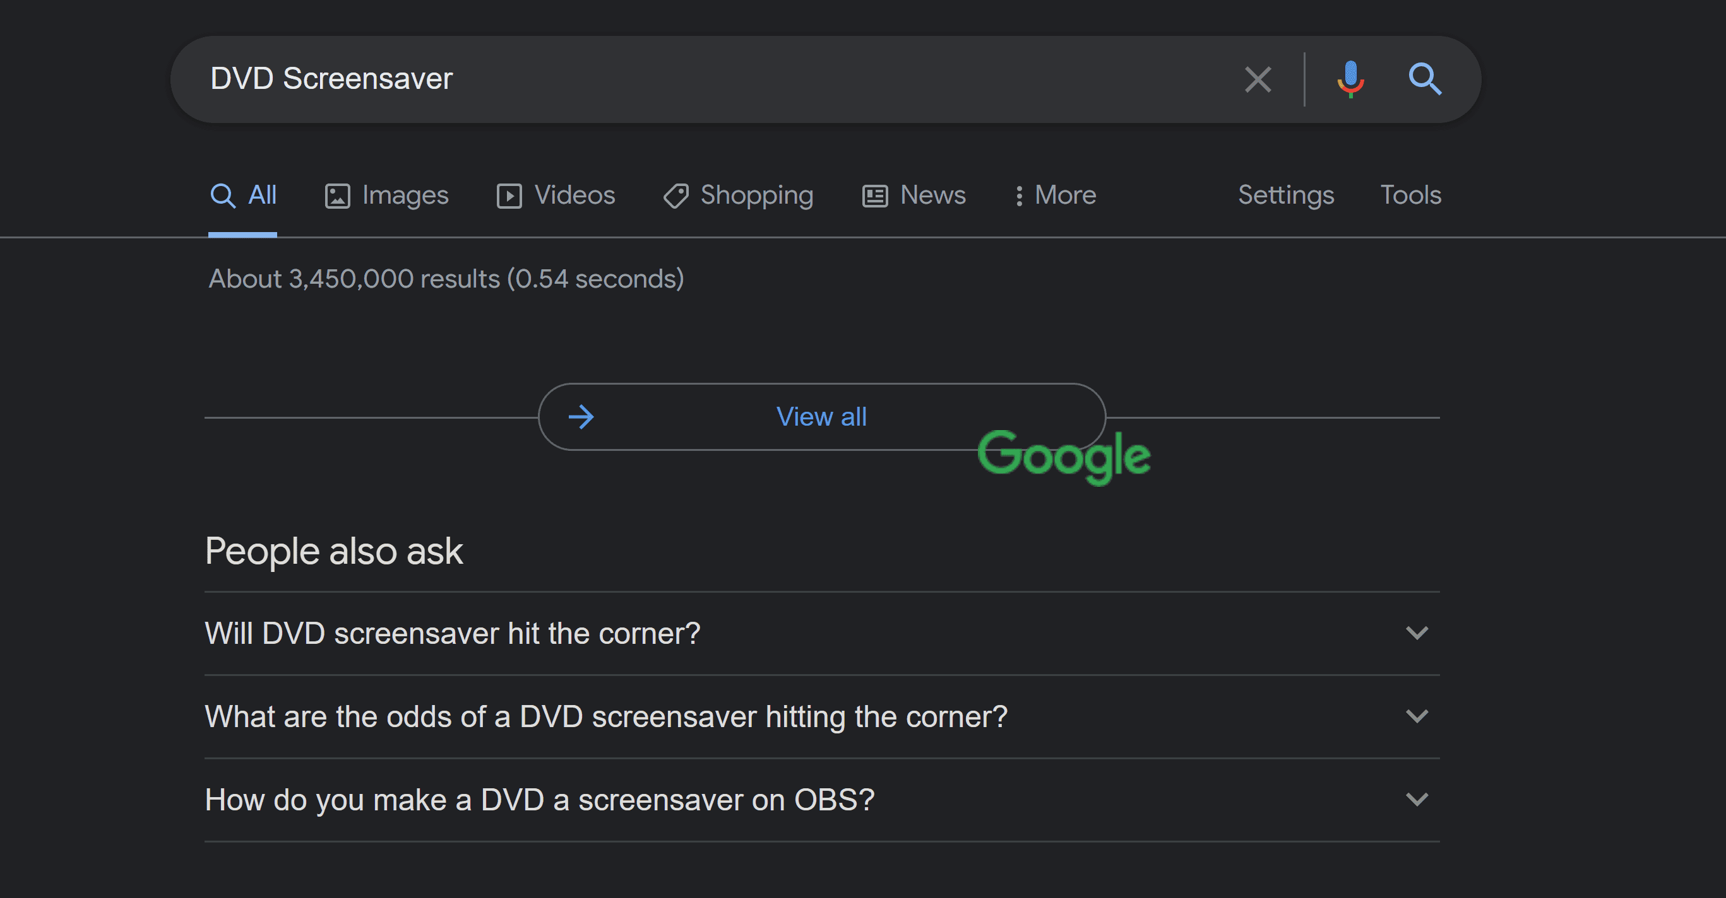Click the right arrow icon in View all
1726x898 pixels.
tap(581, 415)
